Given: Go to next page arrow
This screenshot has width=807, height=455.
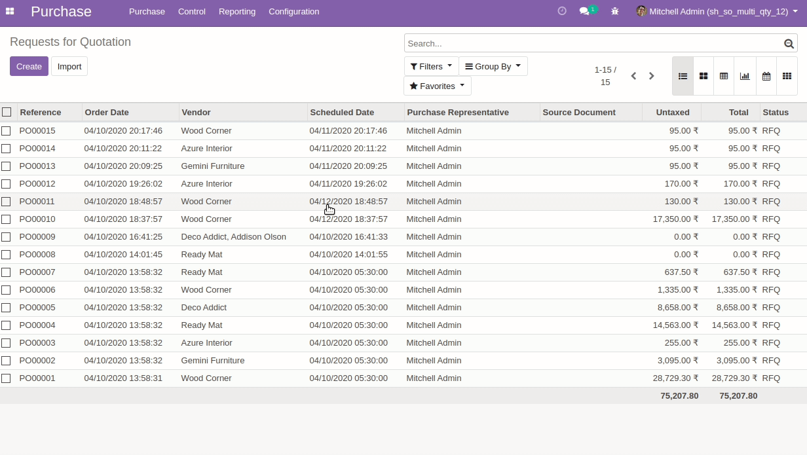Looking at the screenshot, I should point(651,76).
